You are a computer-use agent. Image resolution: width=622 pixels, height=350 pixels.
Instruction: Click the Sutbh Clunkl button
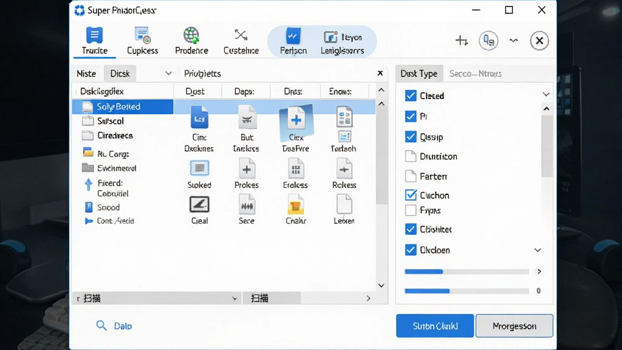(x=435, y=326)
